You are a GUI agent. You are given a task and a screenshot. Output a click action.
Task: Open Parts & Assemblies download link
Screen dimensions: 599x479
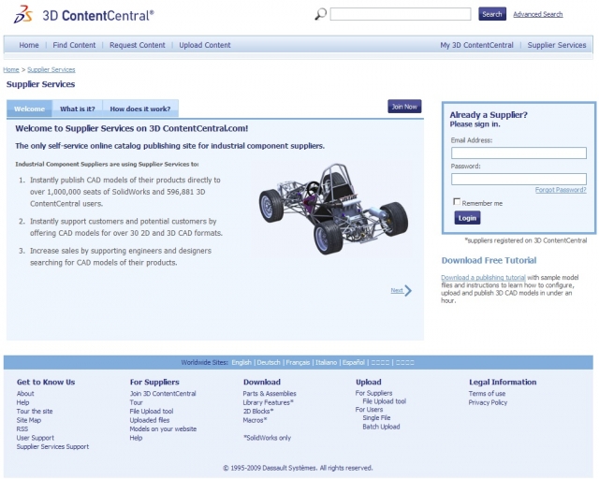(270, 394)
